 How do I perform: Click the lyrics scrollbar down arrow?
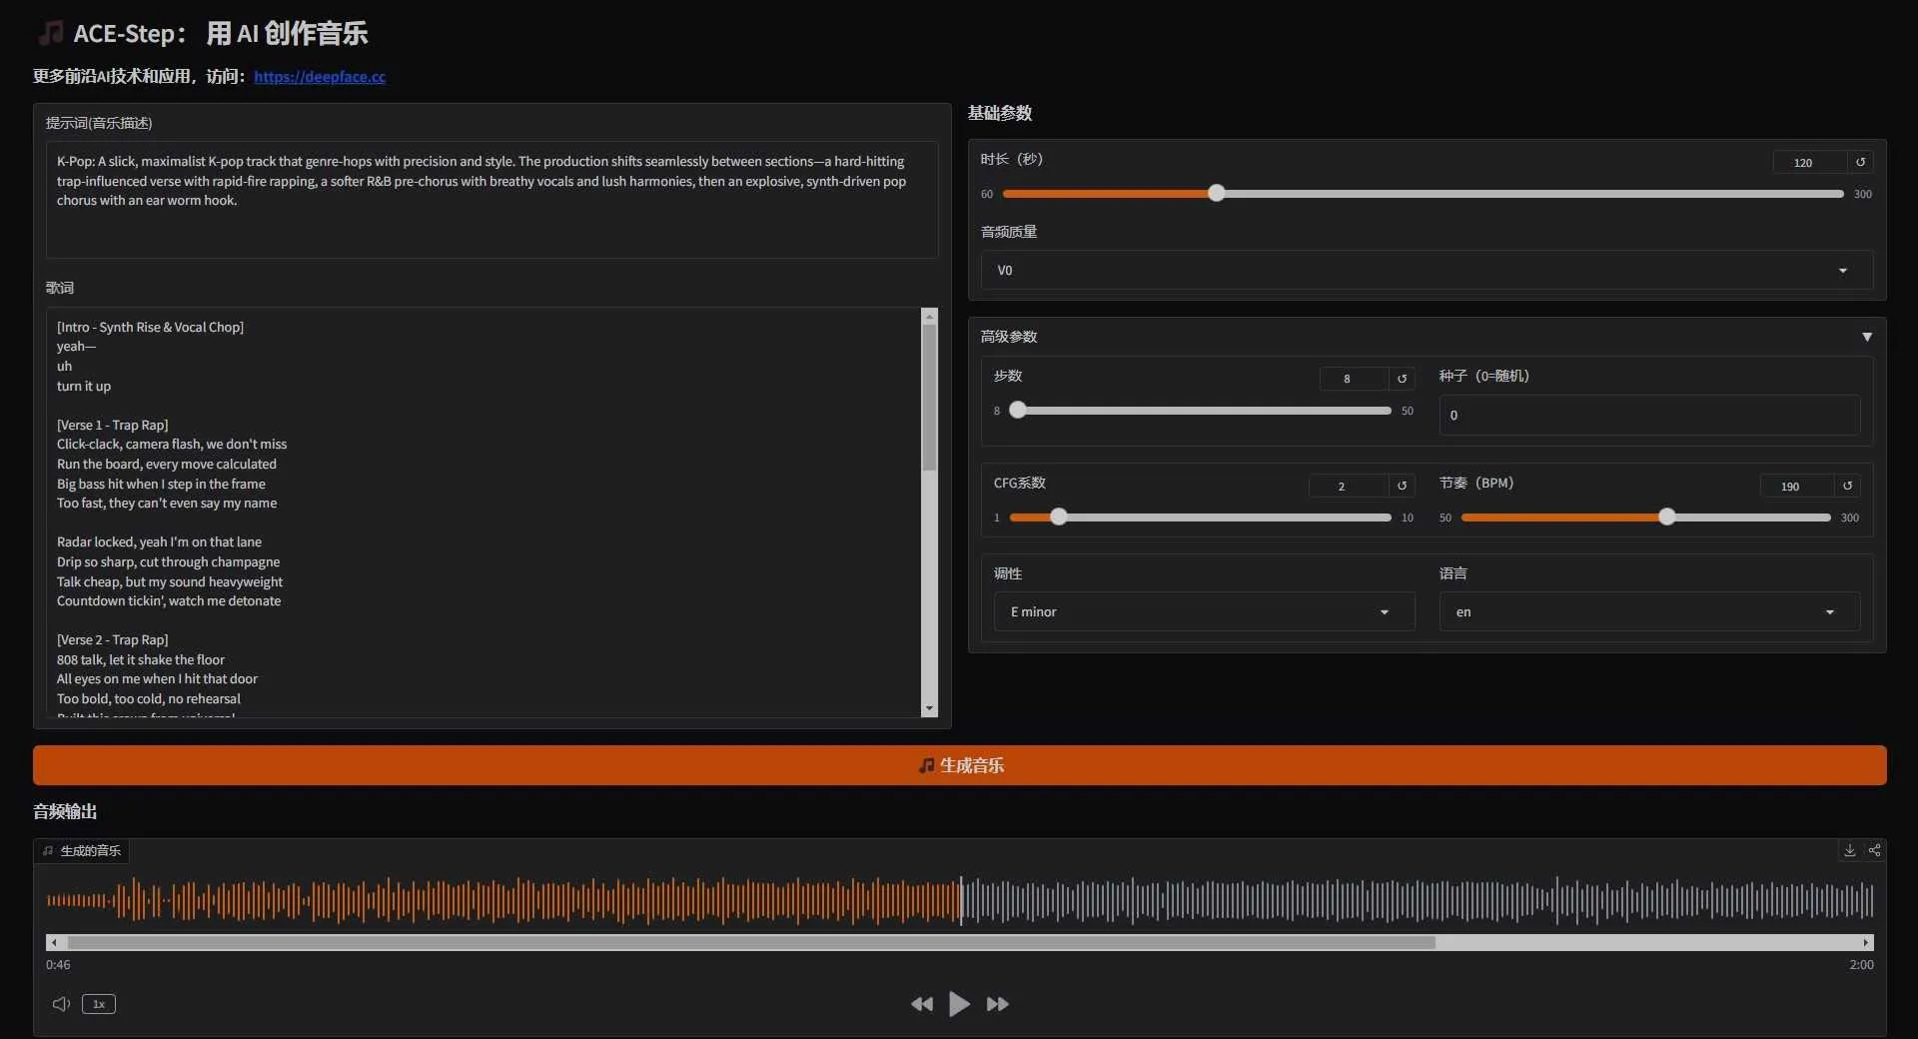coord(929,708)
